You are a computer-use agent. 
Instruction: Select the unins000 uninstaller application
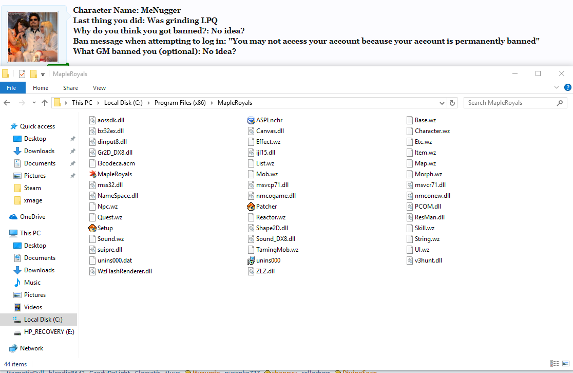(264, 260)
